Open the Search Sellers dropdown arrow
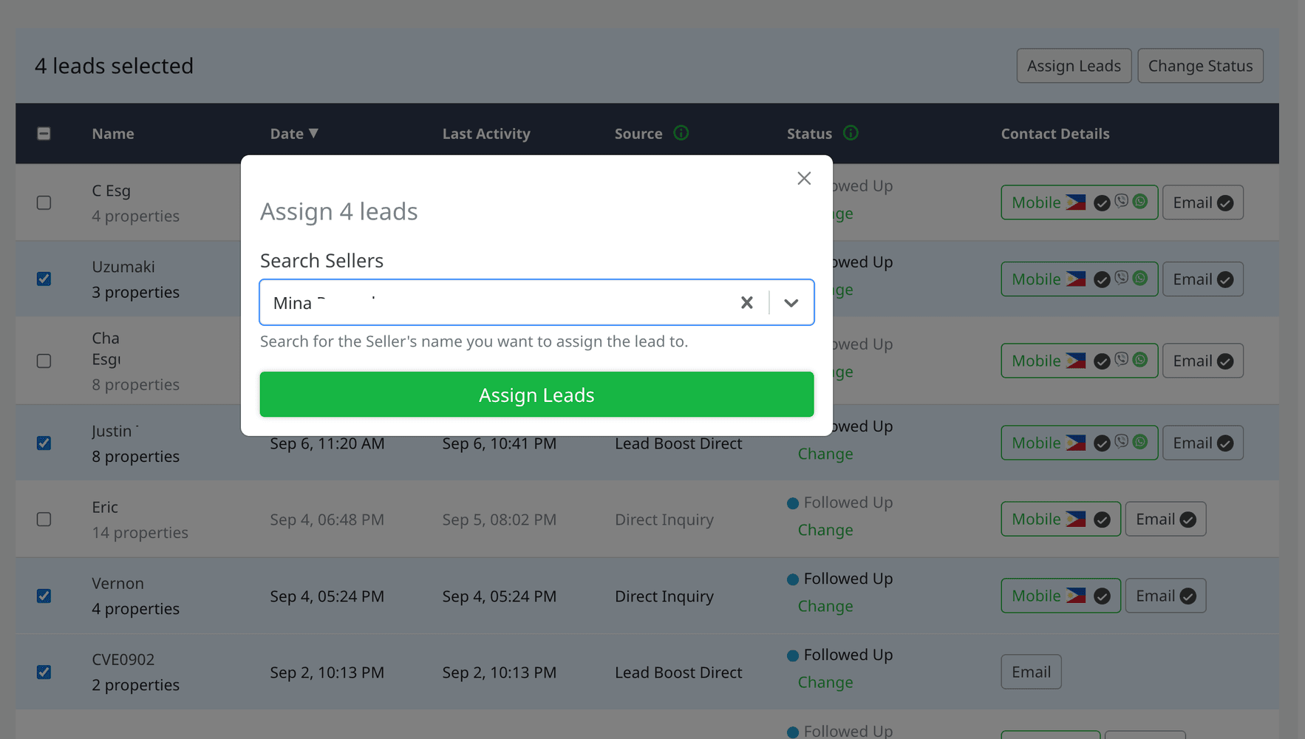This screenshot has width=1305, height=739. (791, 302)
